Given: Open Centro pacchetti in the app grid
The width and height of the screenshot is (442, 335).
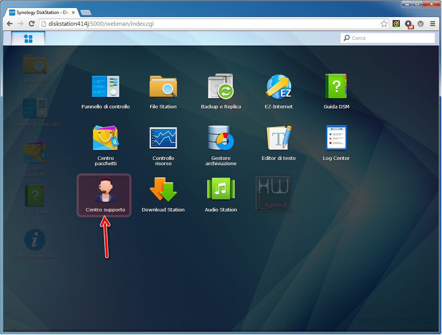Looking at the screenshot, I should point(106,146).
